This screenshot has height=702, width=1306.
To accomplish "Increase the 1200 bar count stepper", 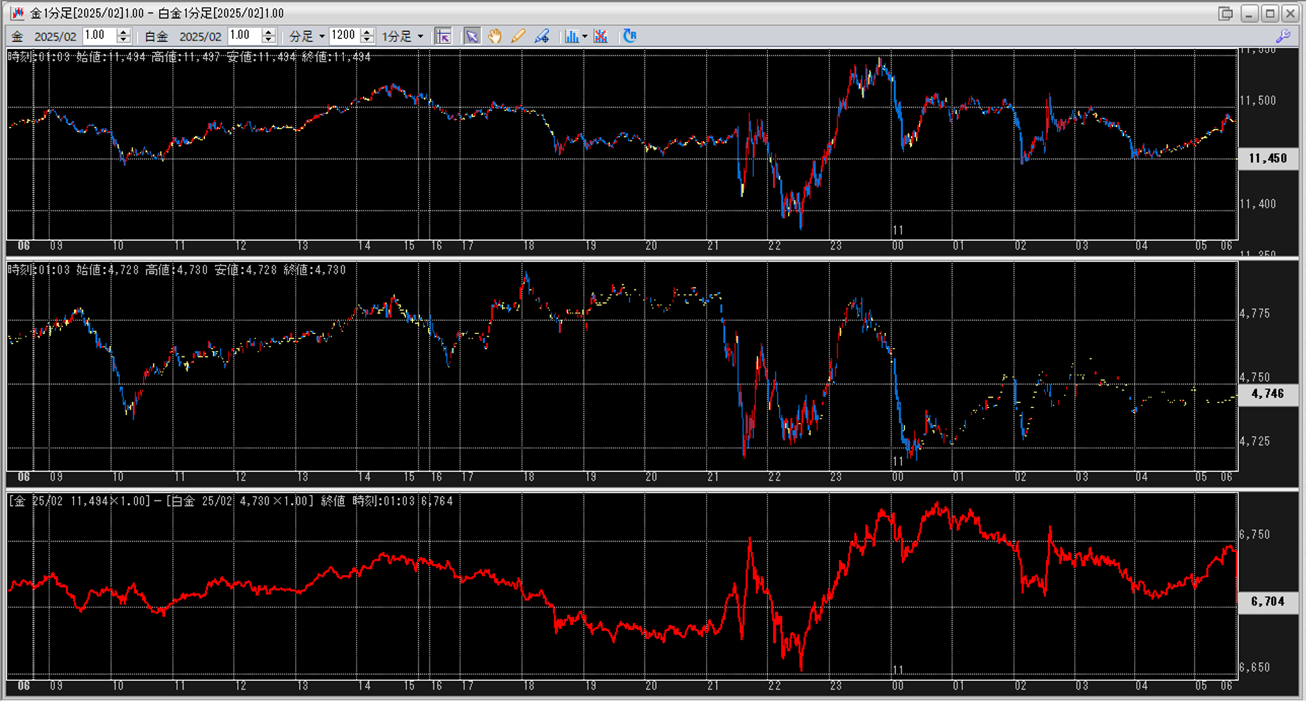I will tap(367, 32).
